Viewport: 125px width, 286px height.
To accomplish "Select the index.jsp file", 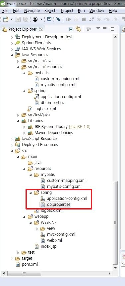I will pos(49,246).
